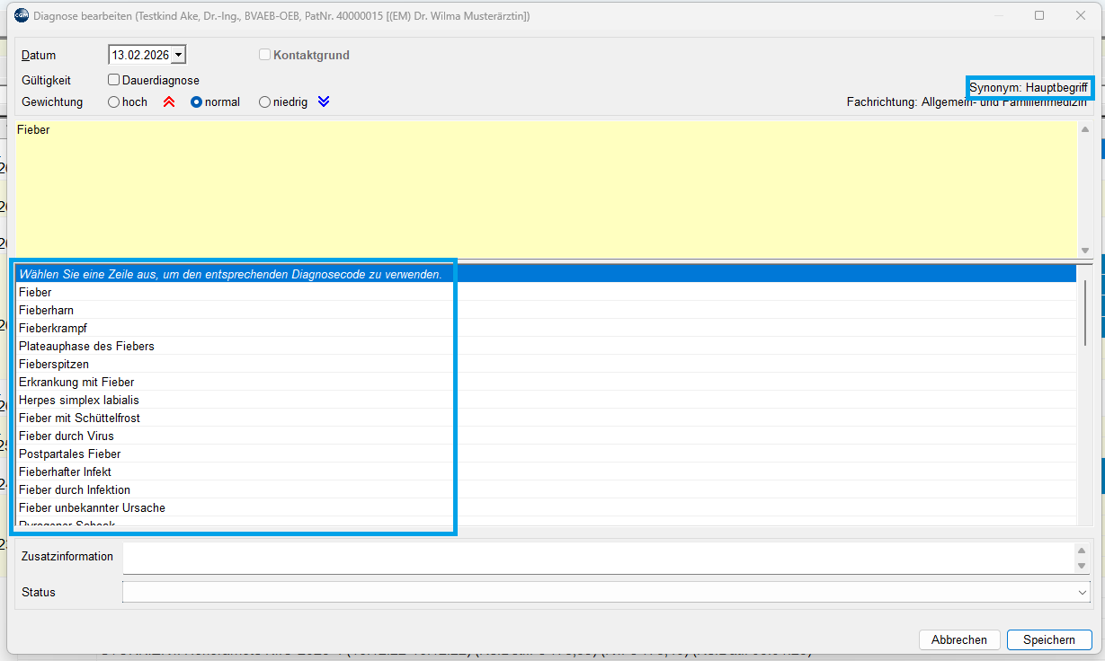Click the blue double down-arrow icon
The image size is (1105, 661).
324,102
